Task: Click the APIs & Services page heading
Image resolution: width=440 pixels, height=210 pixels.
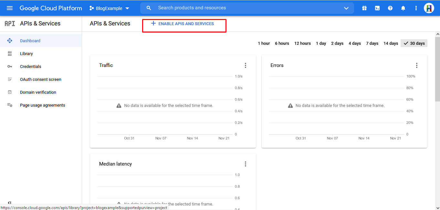Action: pyautogui.click(x=110, y=24)
